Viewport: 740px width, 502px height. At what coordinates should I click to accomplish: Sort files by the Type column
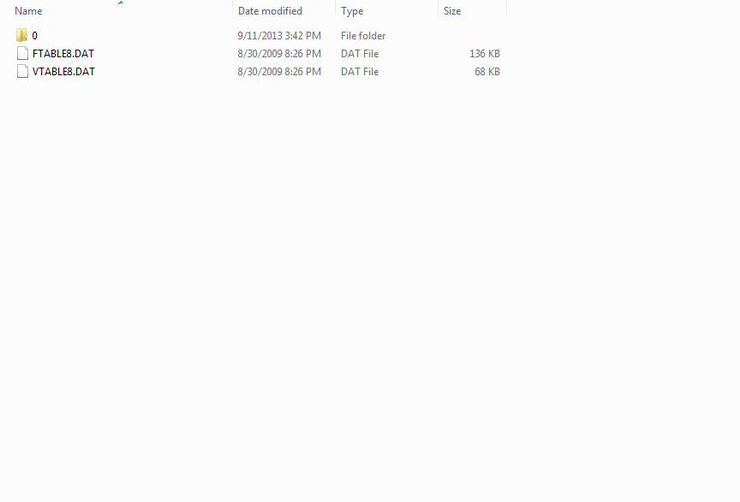click(x=352, y=11)
